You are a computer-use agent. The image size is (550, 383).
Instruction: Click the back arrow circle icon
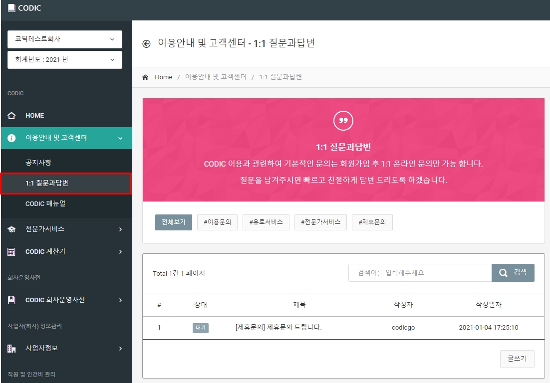pos(146,44)
